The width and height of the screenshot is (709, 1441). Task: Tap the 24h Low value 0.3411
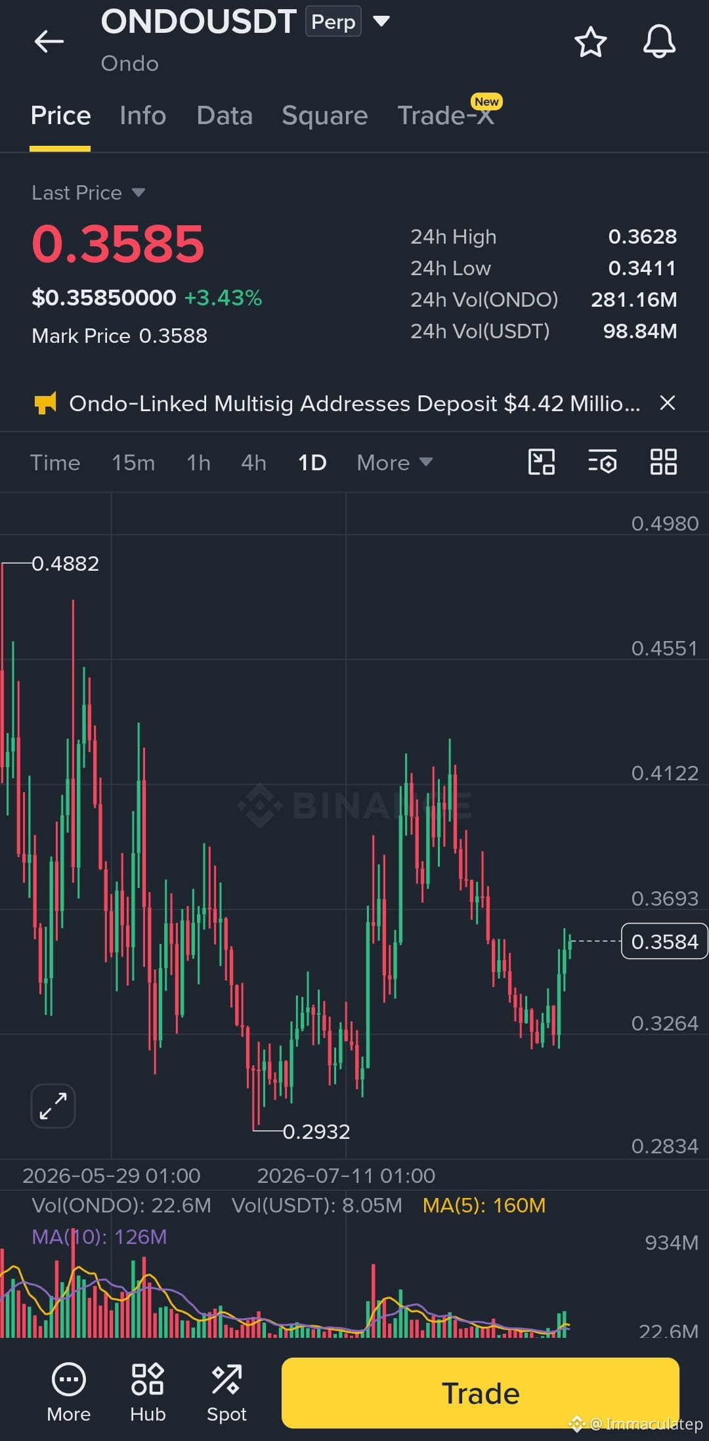643,268
